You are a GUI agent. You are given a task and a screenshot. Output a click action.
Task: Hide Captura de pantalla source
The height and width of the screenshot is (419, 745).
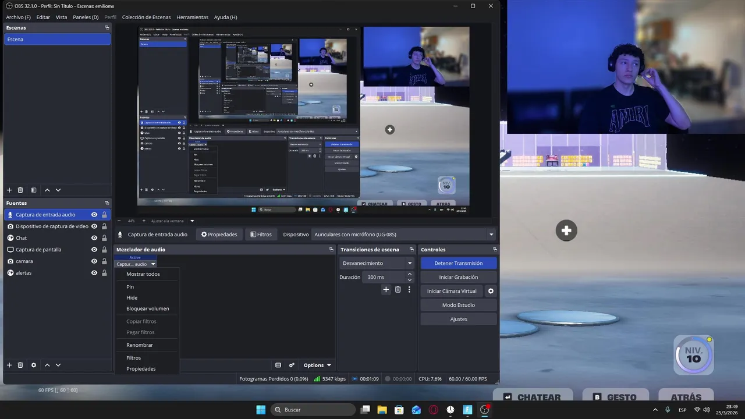tap(94, 250)
